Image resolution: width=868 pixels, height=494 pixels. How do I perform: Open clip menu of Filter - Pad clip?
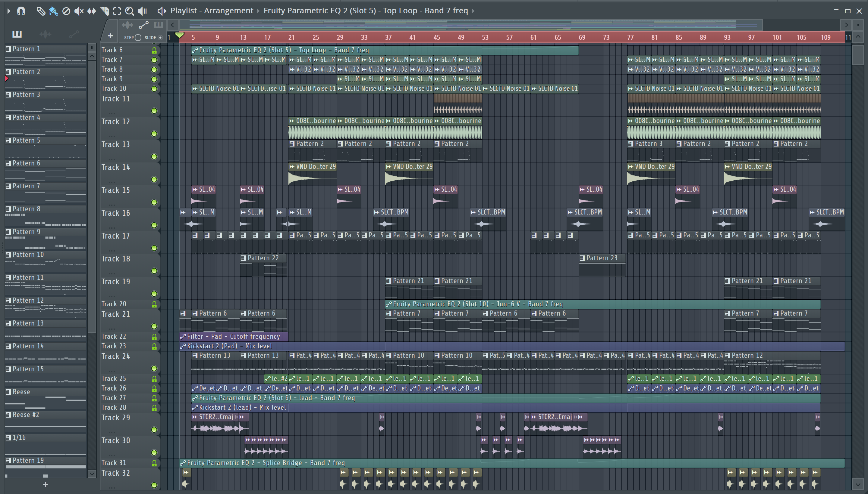point(183,337)
